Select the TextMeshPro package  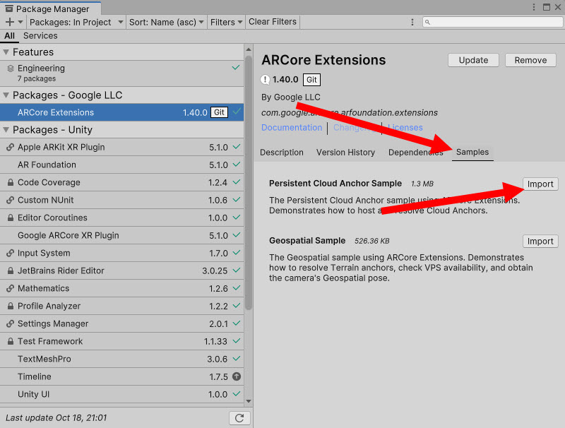coord(121,359)
